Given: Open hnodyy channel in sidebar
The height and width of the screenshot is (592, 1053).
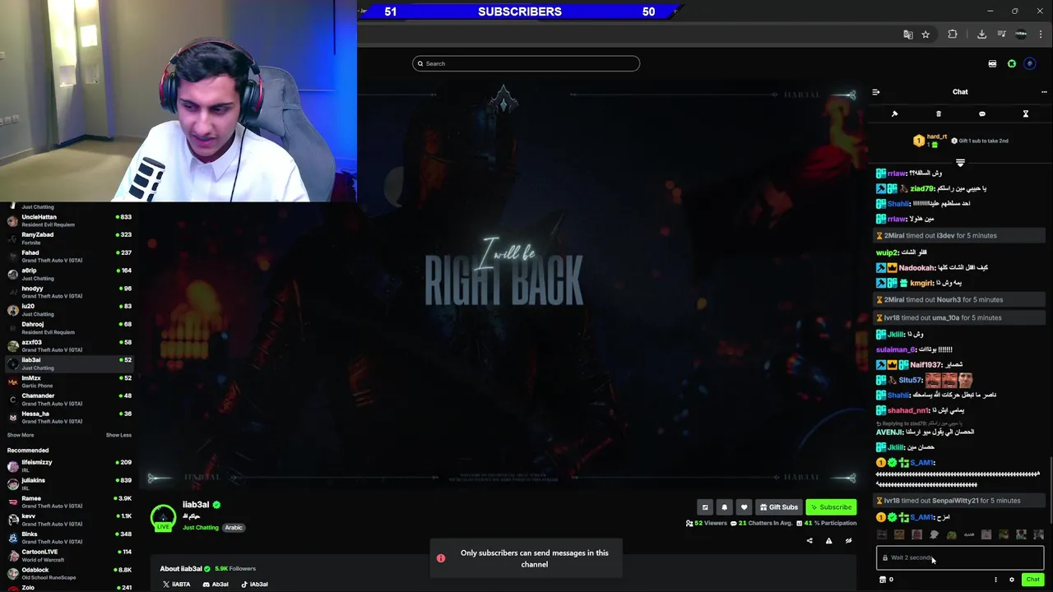Looking at the screenshot, I should pyautogui.click(x=69, y=292).
